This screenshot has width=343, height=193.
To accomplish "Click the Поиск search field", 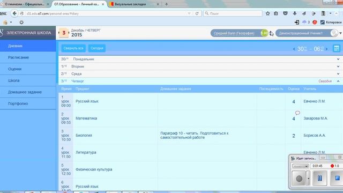I will tap(233, 13).
